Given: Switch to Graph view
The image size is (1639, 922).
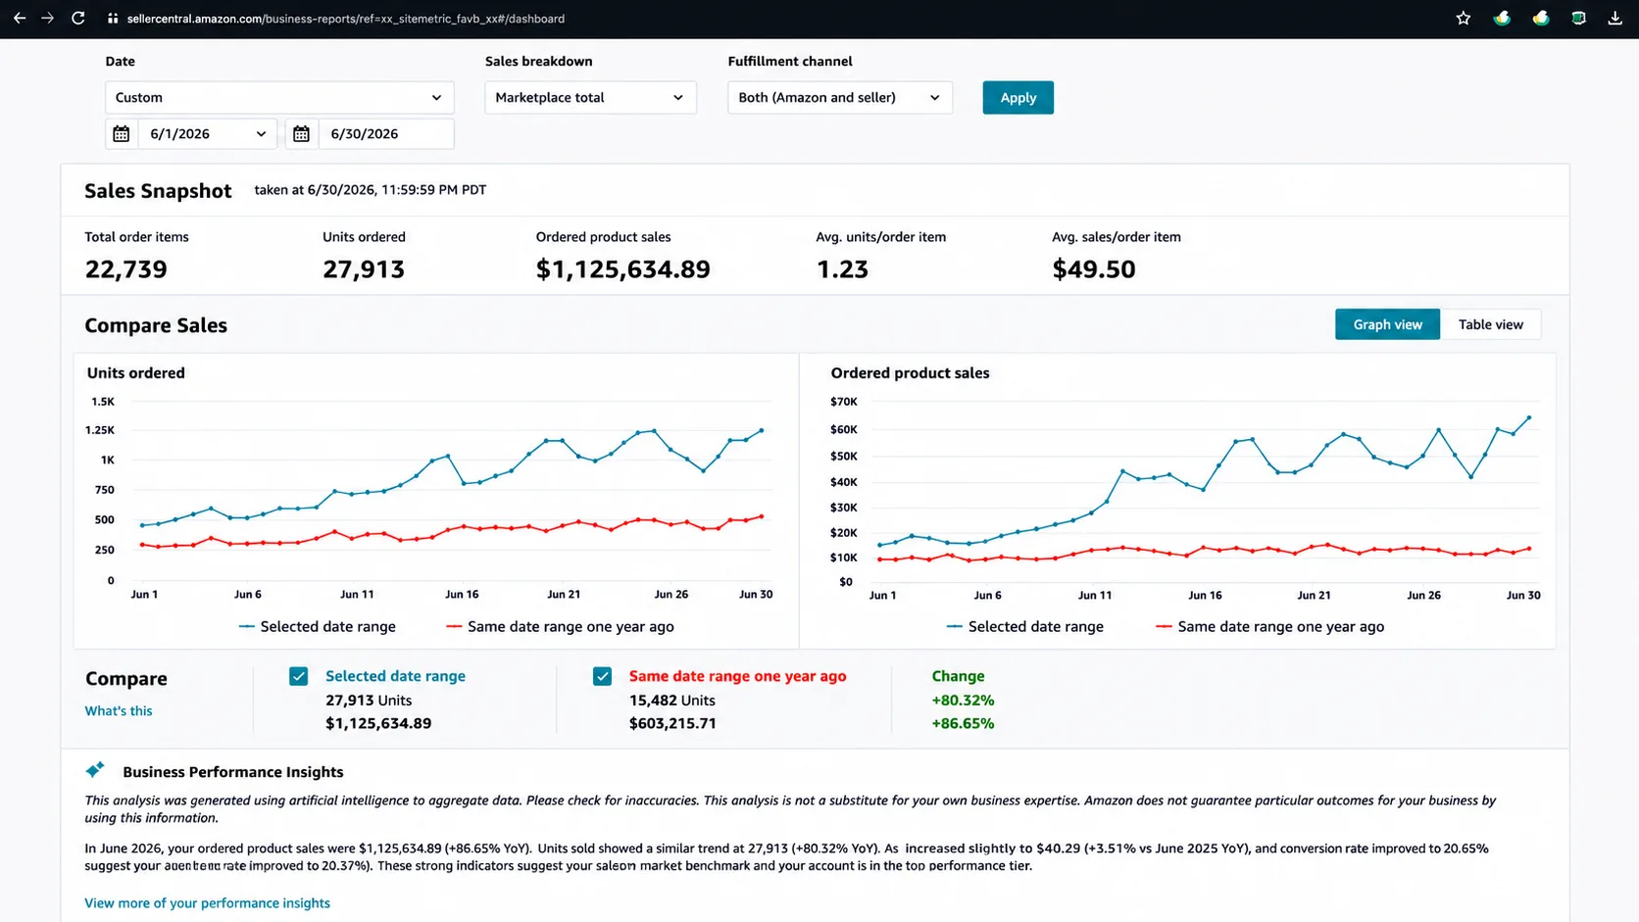Looking at the screenshot, I should pos(1387,324).
